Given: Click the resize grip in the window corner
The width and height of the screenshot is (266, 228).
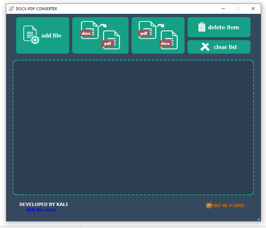Looking at the screenshot, I should click(x=258, y=219).
